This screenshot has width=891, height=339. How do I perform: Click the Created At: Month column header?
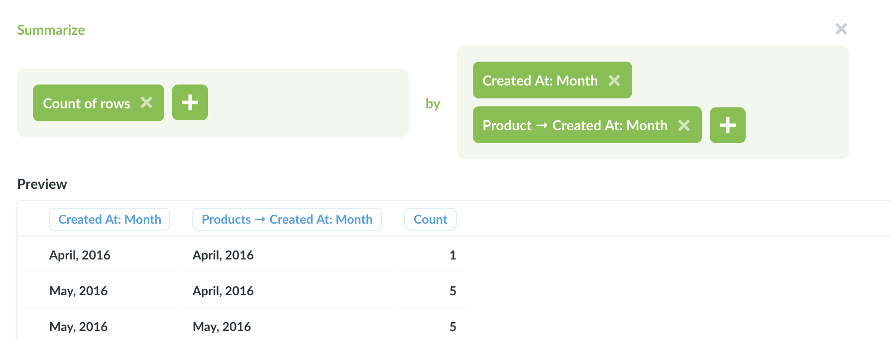[x=110, y=219]
